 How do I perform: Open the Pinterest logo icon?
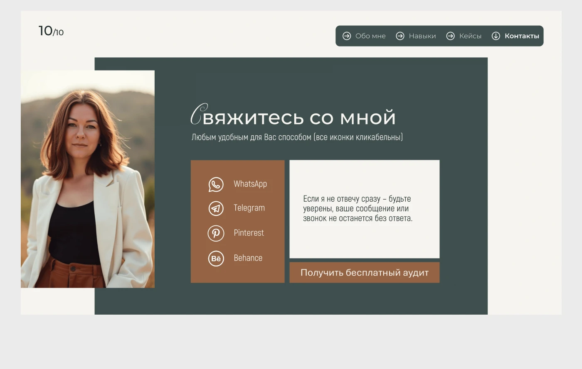tap(216, 233)
